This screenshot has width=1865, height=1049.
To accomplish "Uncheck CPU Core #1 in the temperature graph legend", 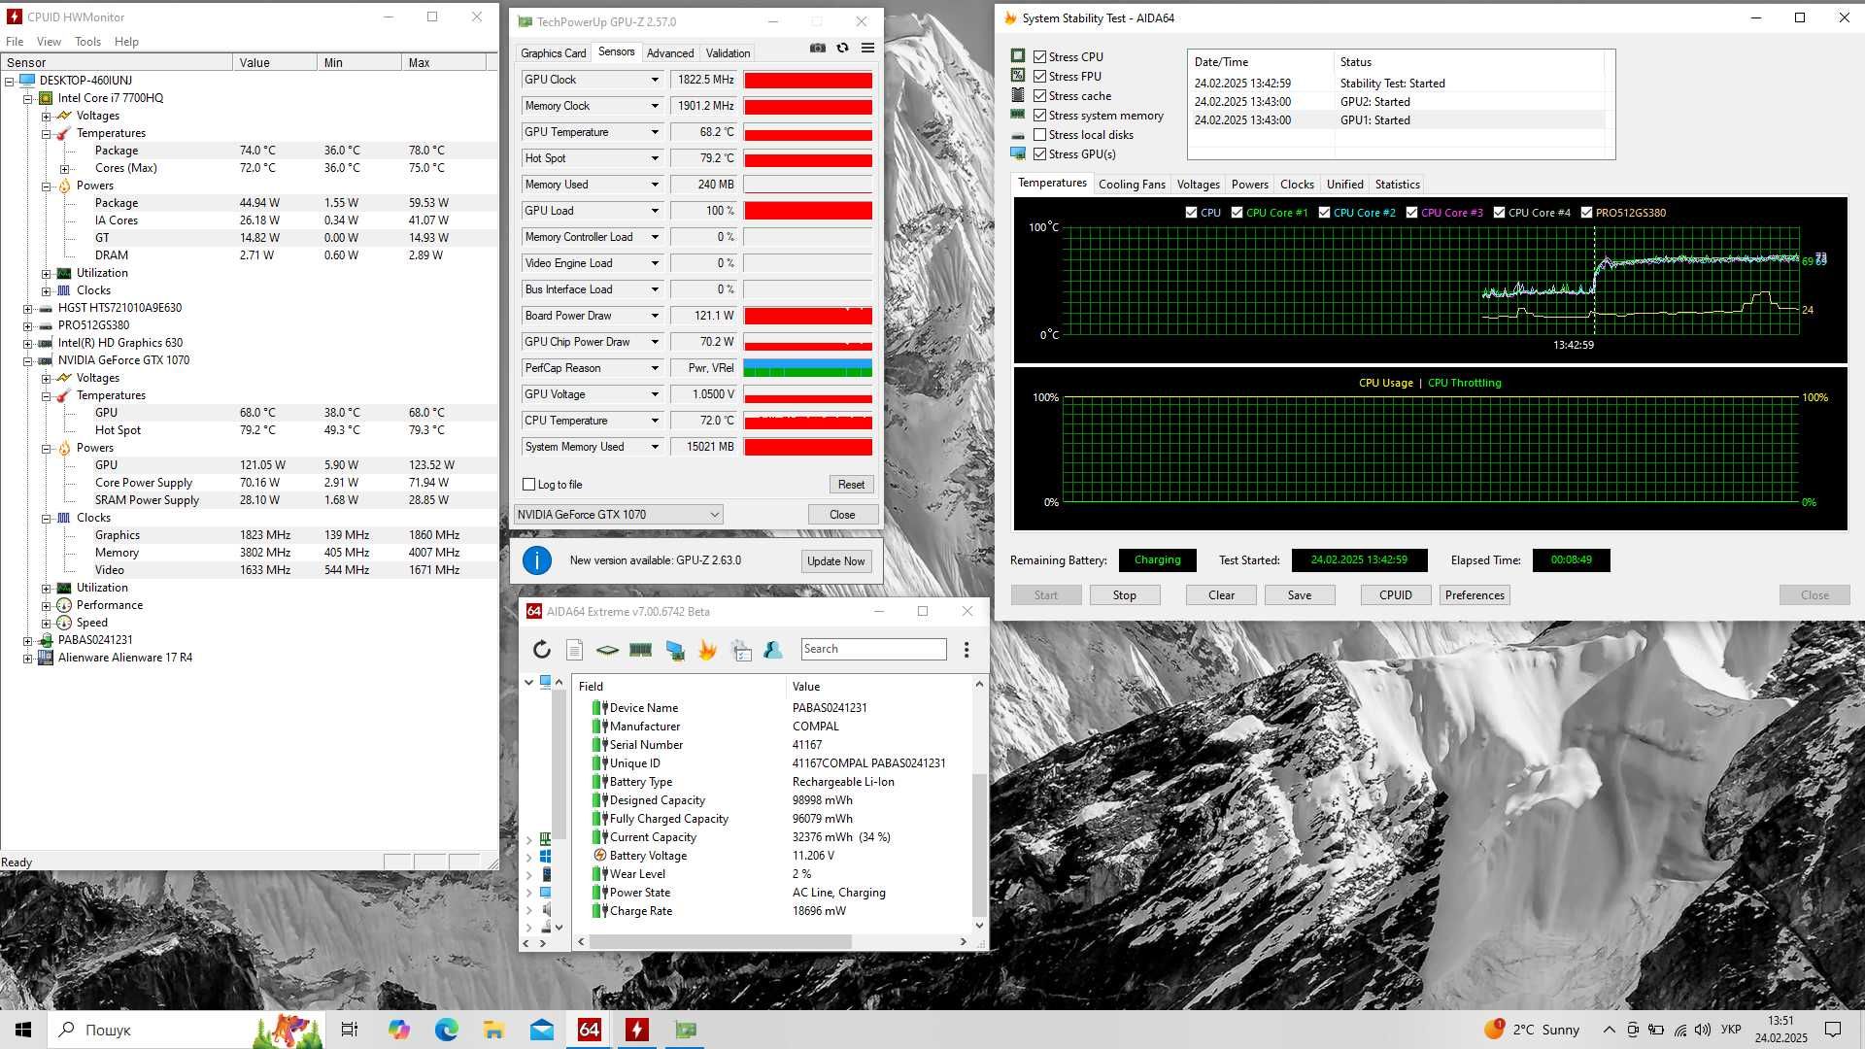I will (1237, 213).
